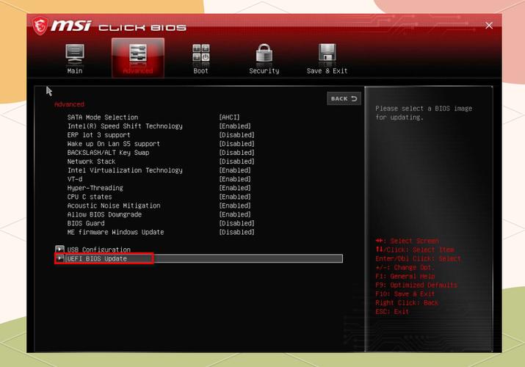This screenshot has width=525, height=367.
Task: Select the VT-d label
Action: coord(75,179)
